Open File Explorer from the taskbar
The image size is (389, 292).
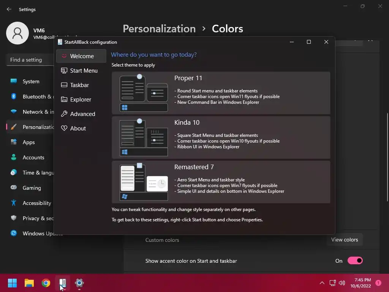coord(29,283)
